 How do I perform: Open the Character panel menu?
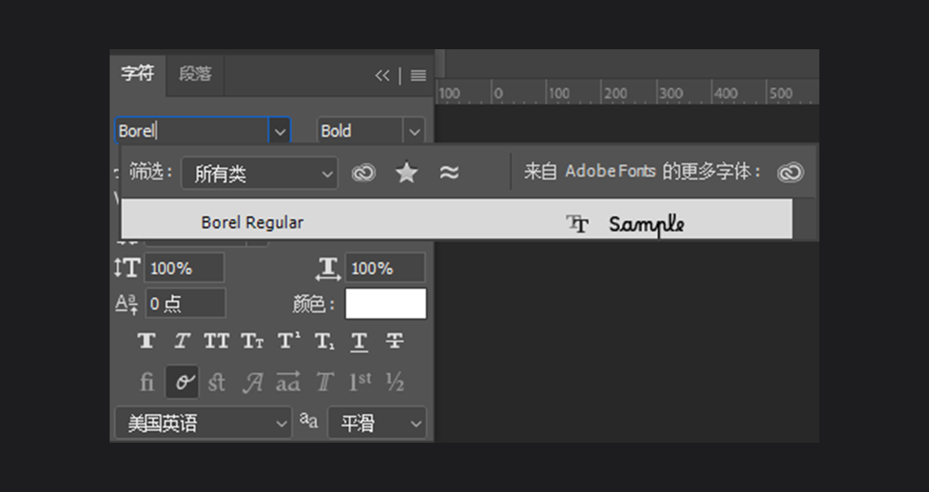[418, 75]
